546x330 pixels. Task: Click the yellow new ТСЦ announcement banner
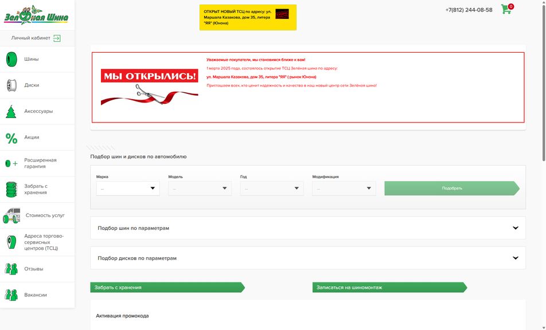pos(248,17)
